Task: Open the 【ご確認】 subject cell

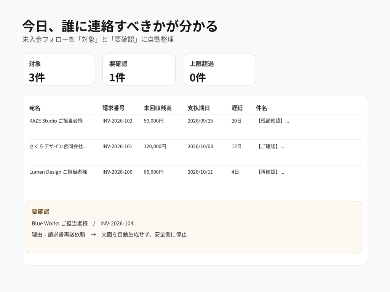Action: [x=270, y=146]
